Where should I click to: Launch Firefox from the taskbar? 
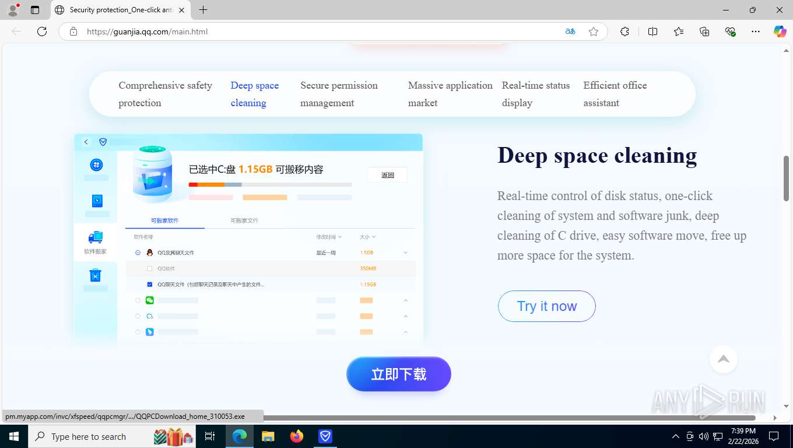297,436
